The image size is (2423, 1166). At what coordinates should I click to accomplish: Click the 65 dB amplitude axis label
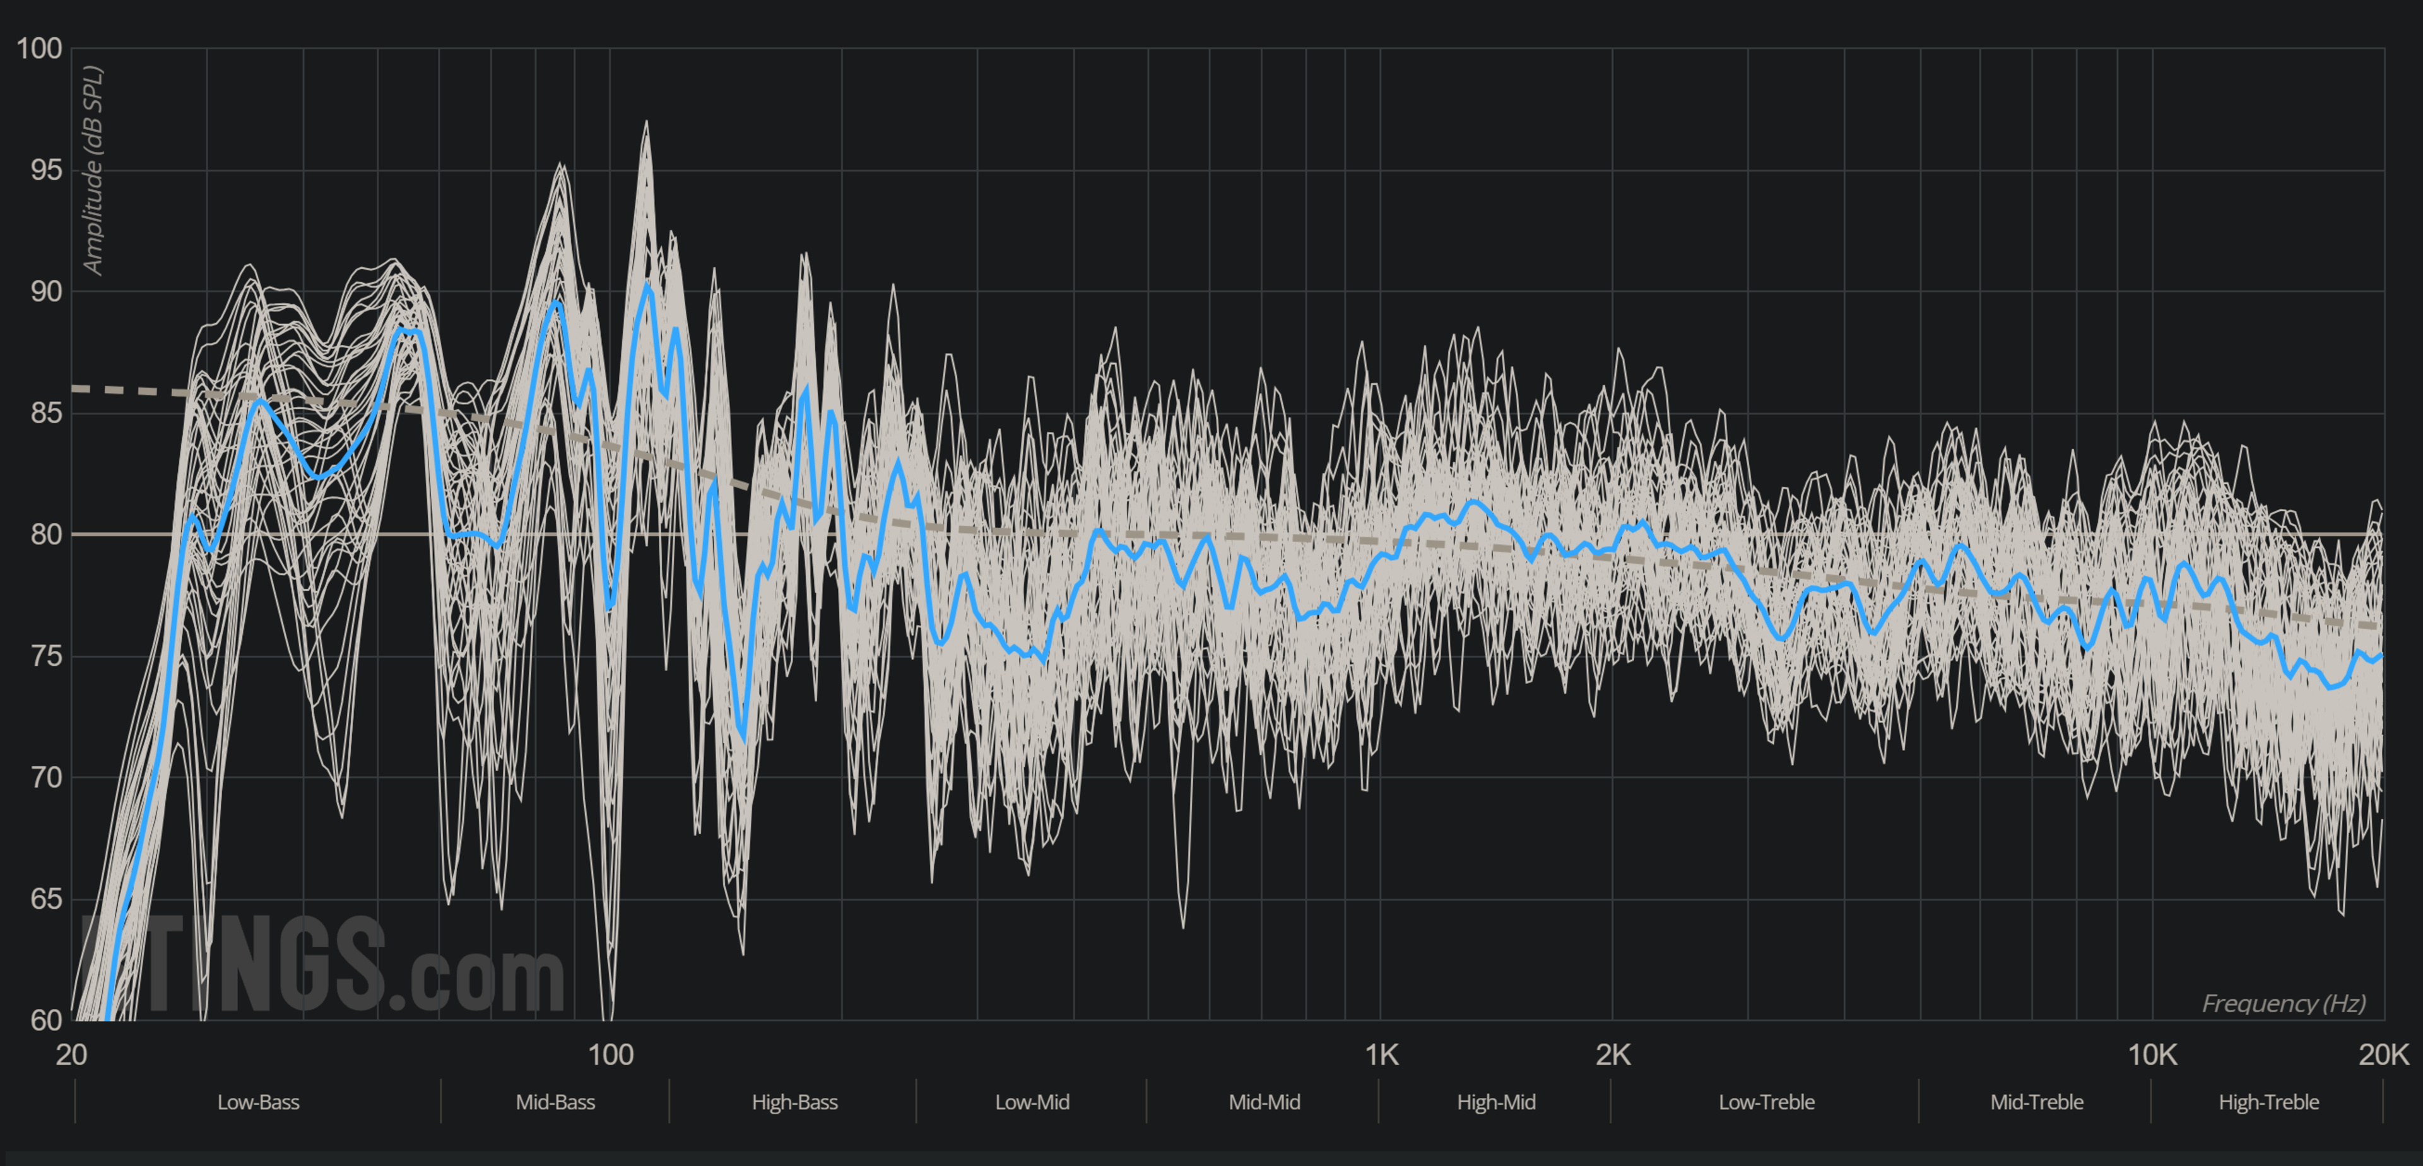(x=45, y=899)
